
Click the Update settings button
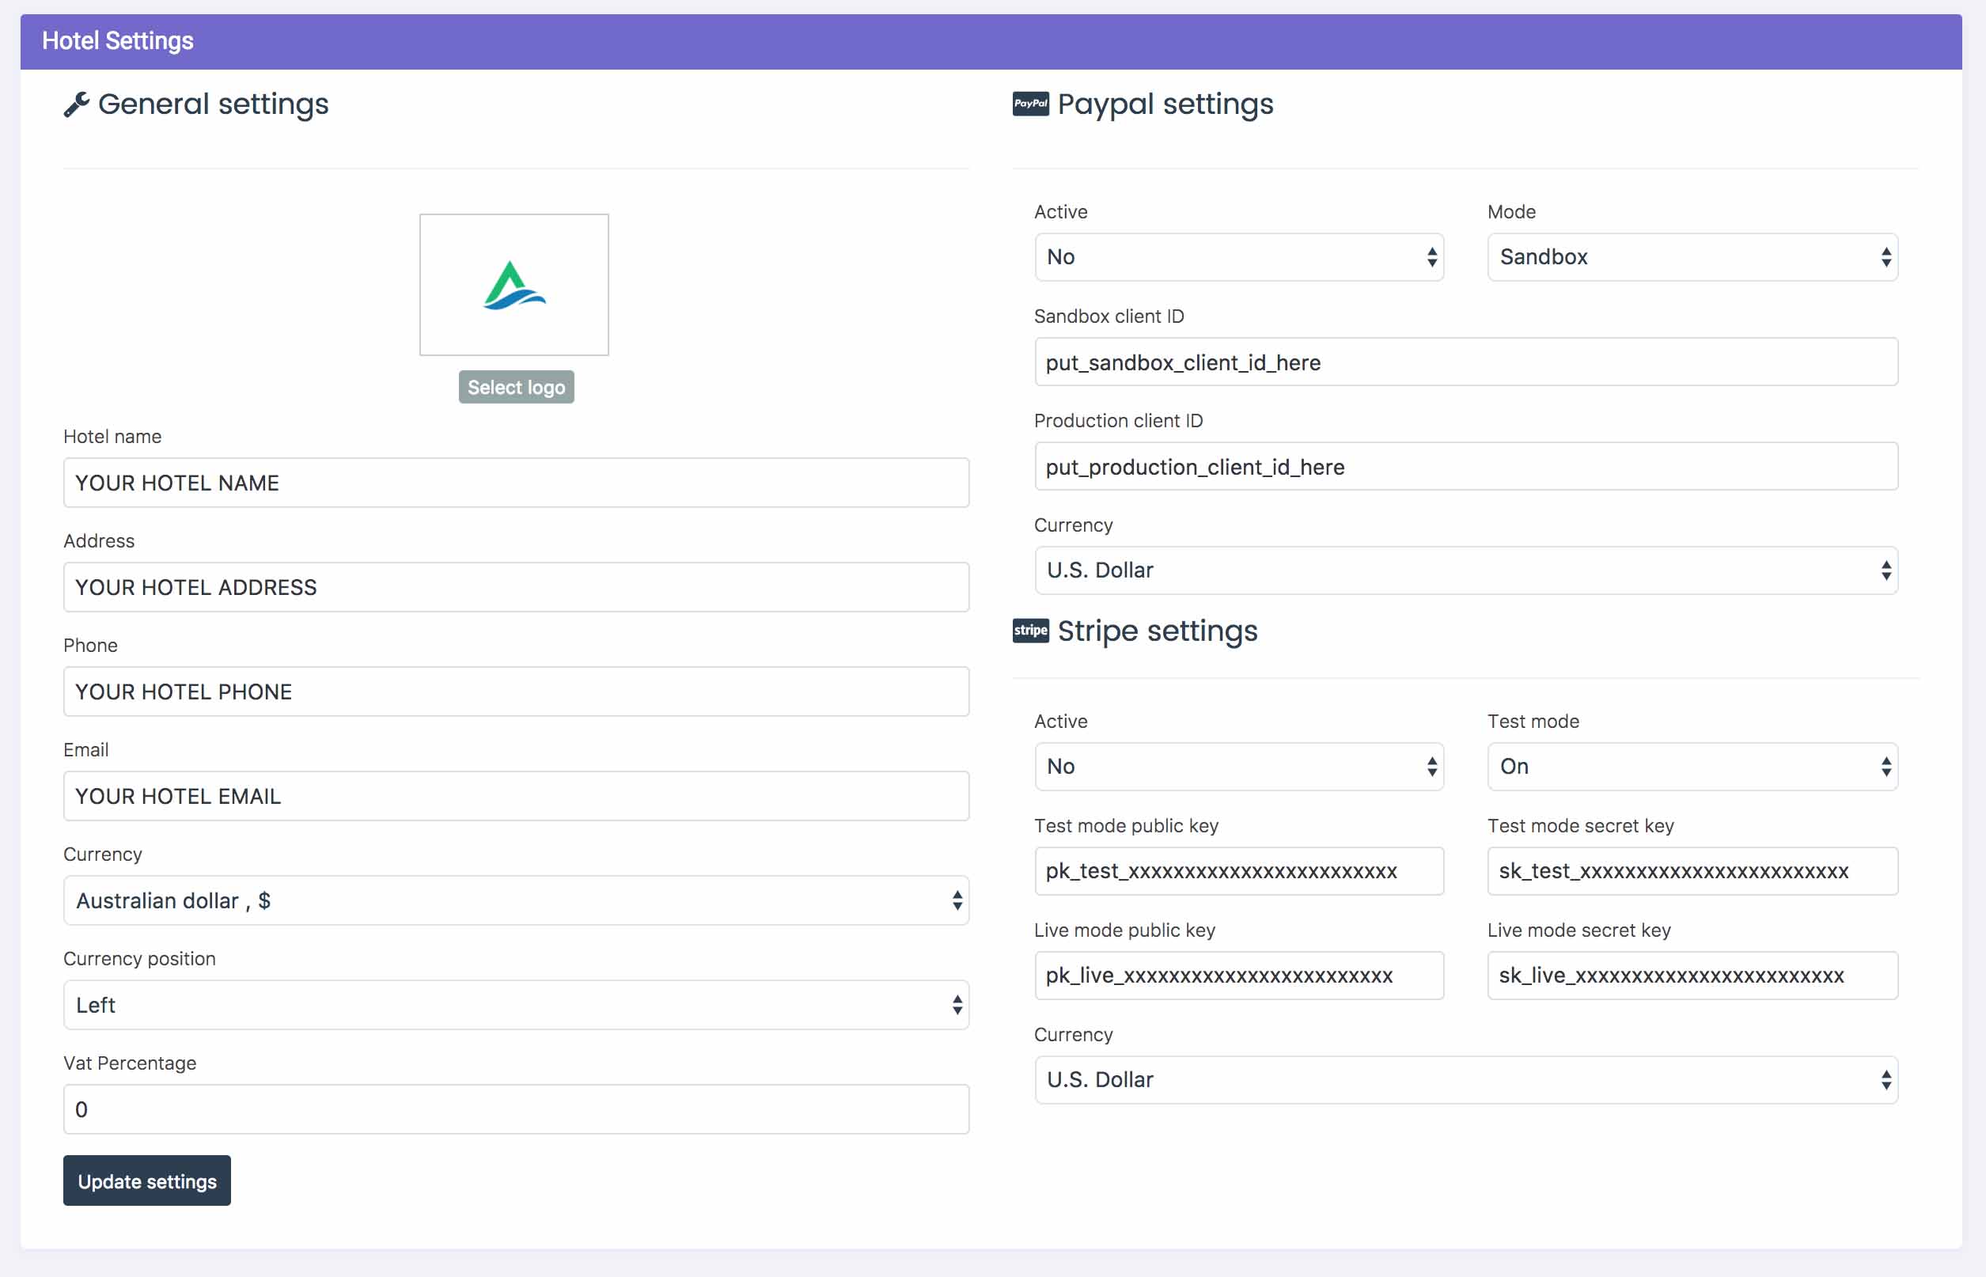click(146, 1180)
